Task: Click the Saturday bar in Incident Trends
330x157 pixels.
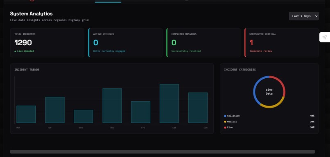Action: (x=169, y=104)
